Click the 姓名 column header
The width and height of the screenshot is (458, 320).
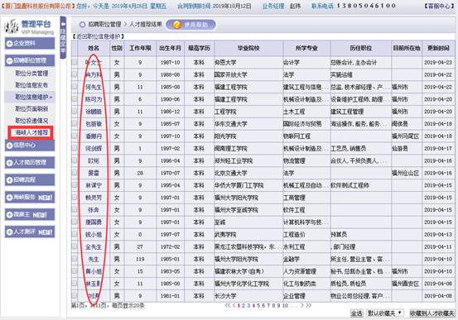[94, 48]
